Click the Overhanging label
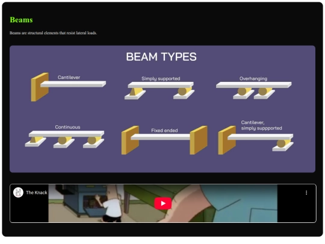This screenshot has height=244, width=325. coord(253,79)
